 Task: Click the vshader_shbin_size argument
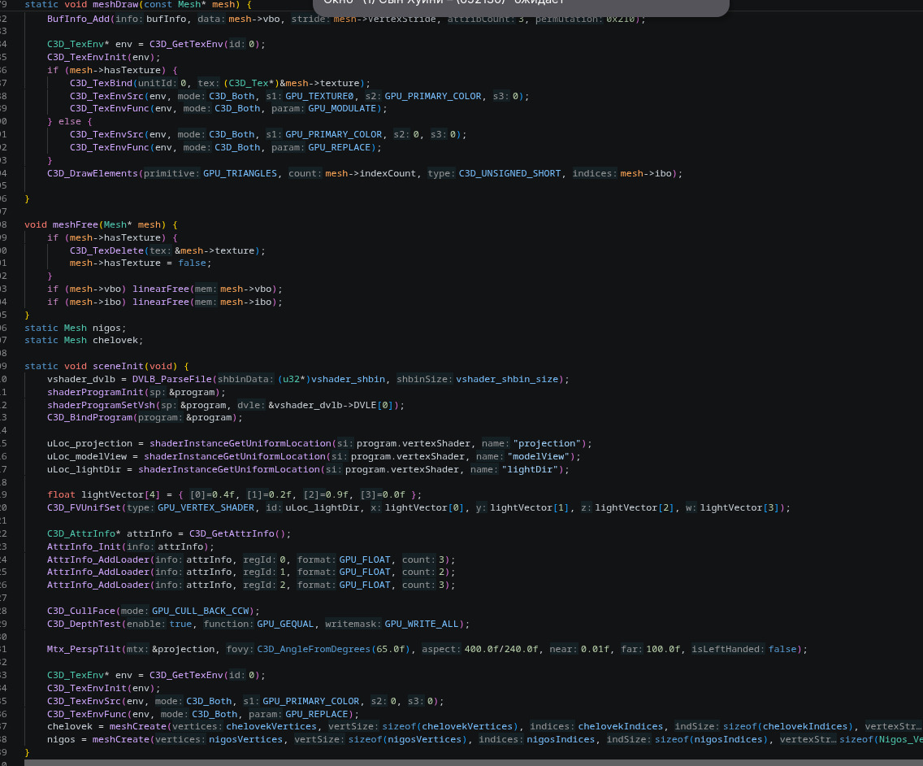[507, 379]
